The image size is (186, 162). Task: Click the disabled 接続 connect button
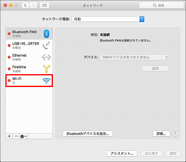pos(155,68)
